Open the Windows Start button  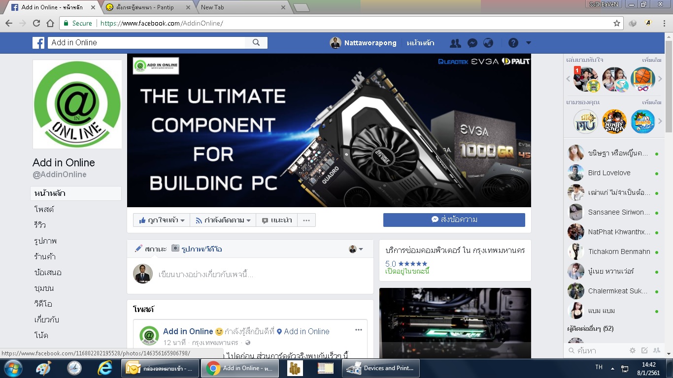[12, 368]
